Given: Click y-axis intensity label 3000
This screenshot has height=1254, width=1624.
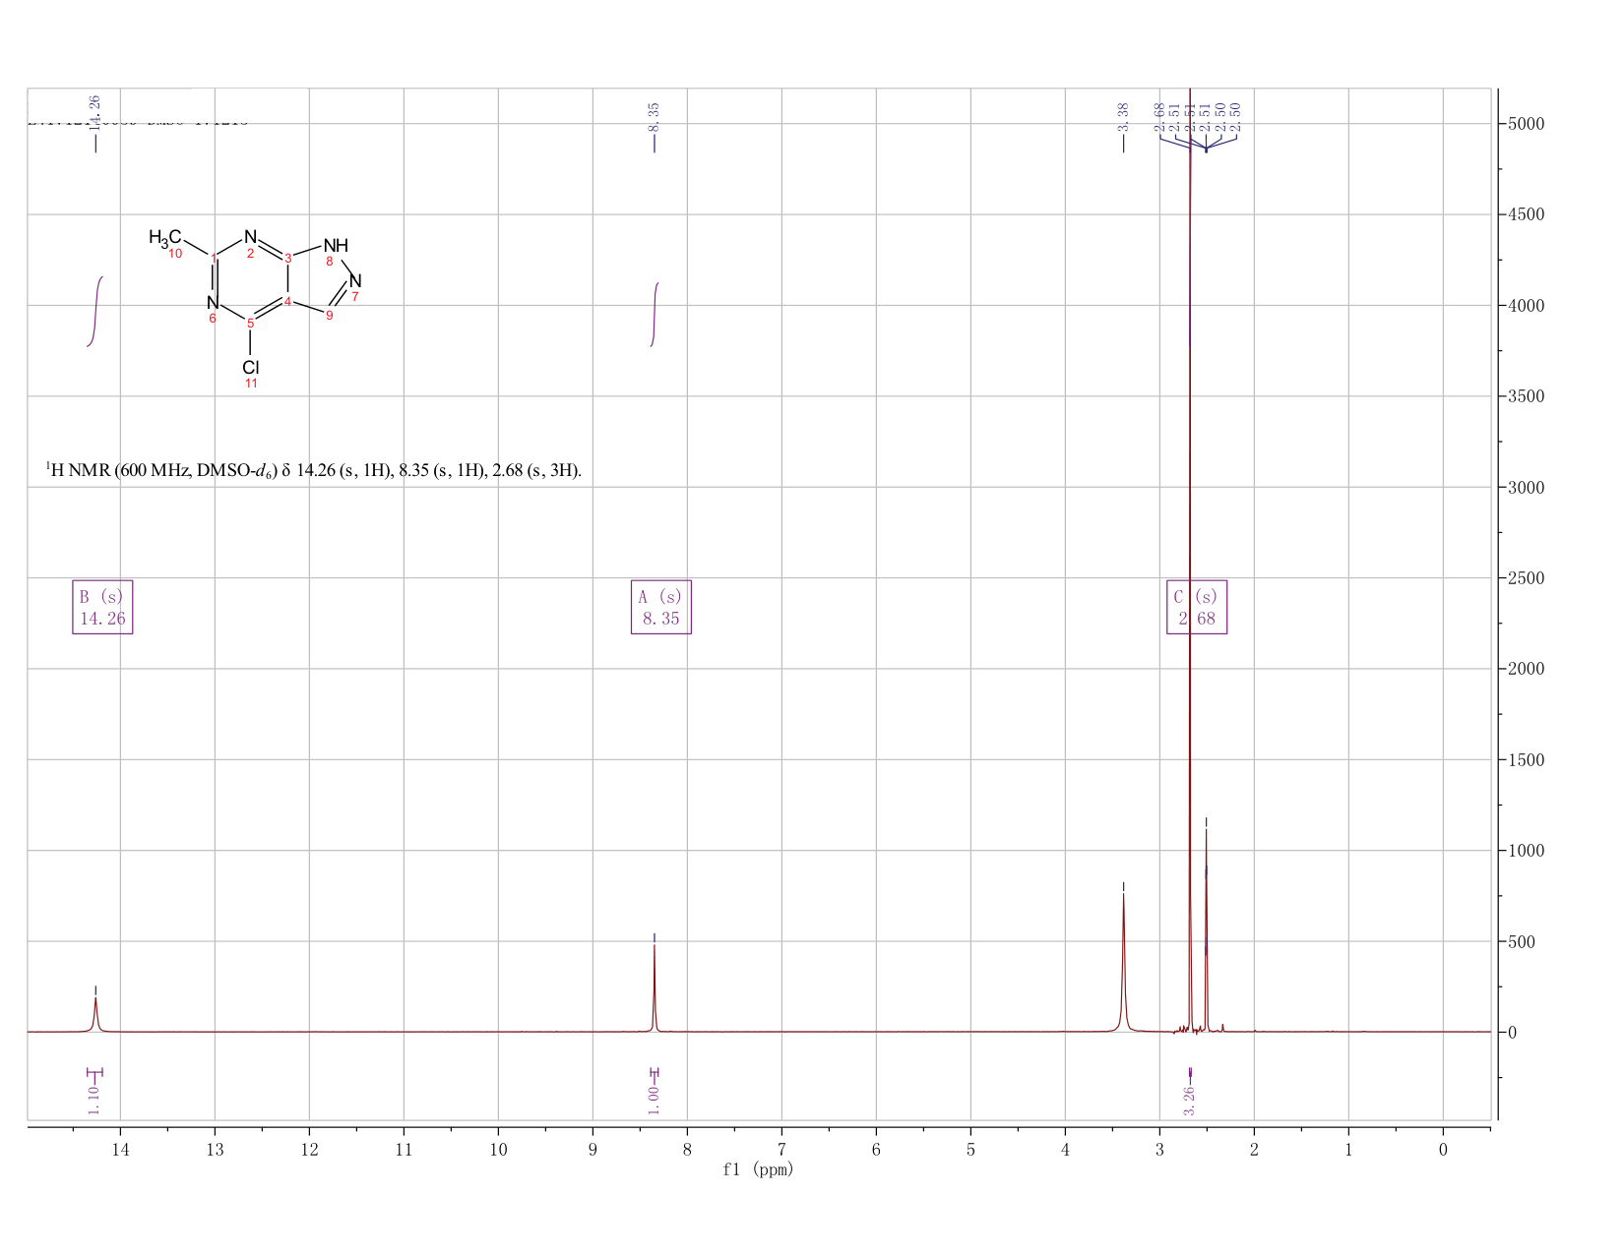Looking at the screenshot, I should (1526, 488).
